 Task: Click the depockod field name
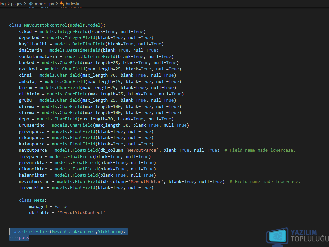[29, 38]
